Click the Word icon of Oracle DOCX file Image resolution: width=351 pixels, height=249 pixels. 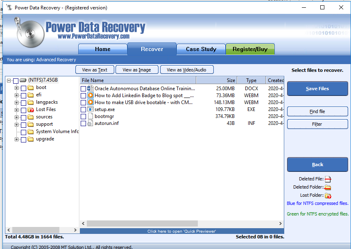(90, 88)
